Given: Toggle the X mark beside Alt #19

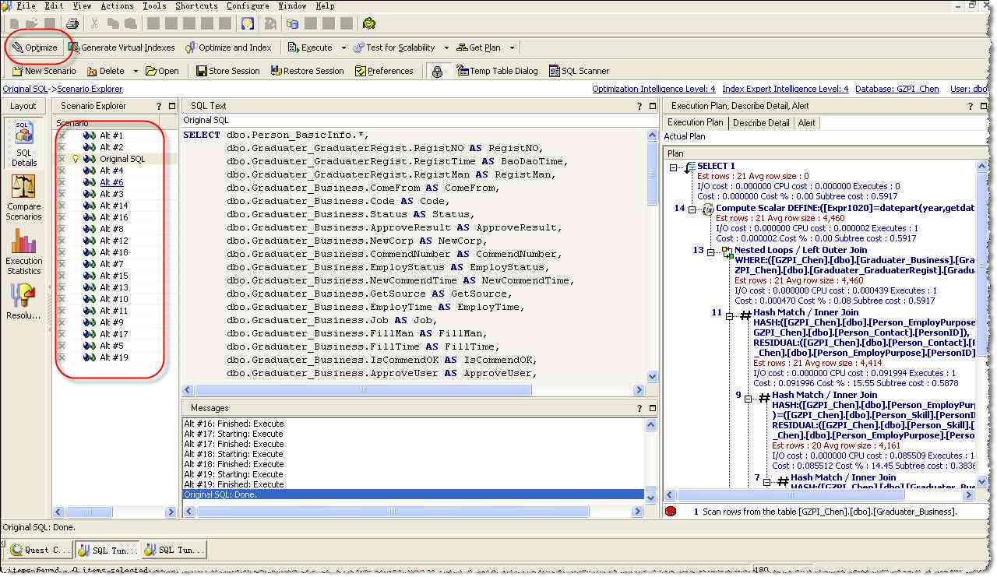Looking at the screenshot, I should pos(62,357).
